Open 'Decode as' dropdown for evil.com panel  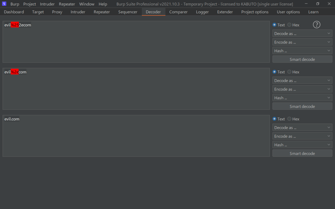[x=302, y=128]
